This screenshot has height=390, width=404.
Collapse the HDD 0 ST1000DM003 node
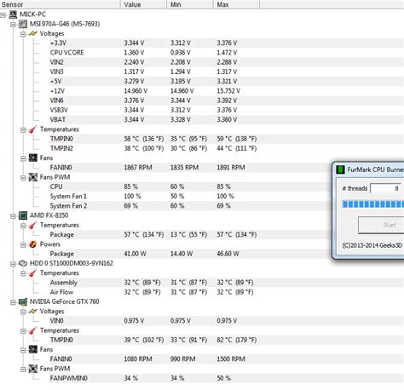pyautogui.click(x=13, y=264)
